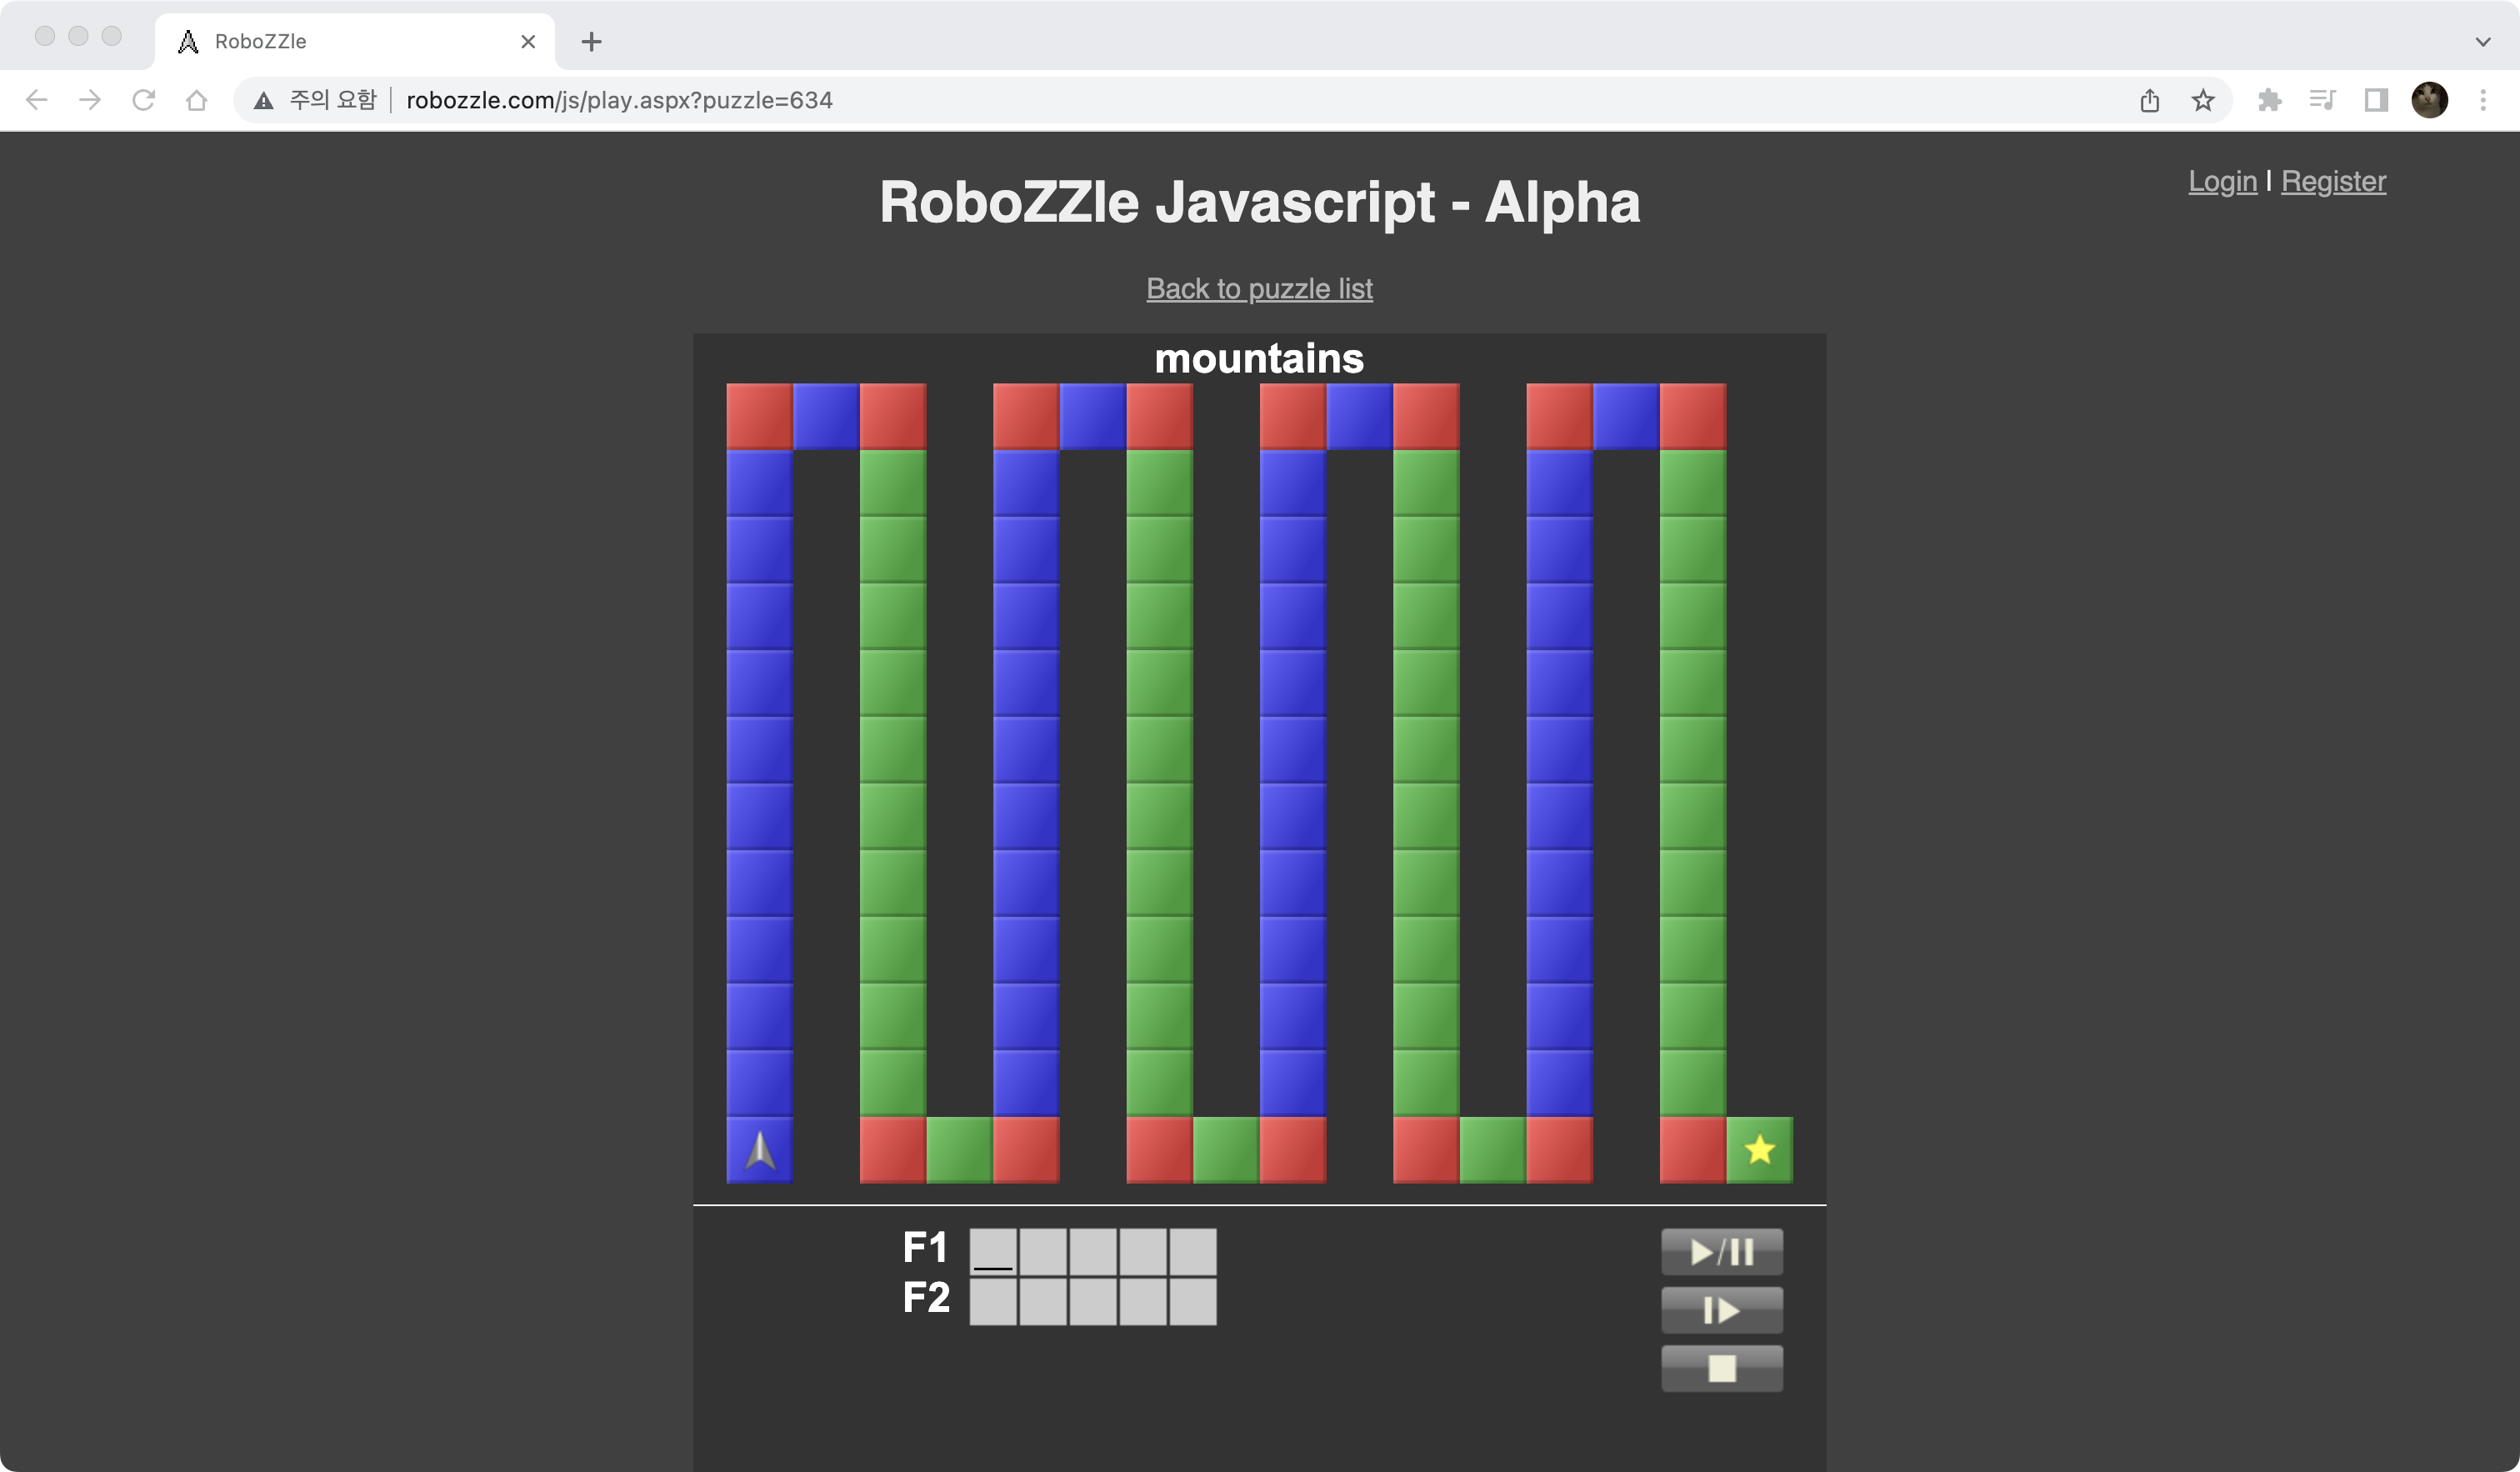Screen dimensions: 2520x1472
Task: Toggle the browser side panel
Action: 2376,100
